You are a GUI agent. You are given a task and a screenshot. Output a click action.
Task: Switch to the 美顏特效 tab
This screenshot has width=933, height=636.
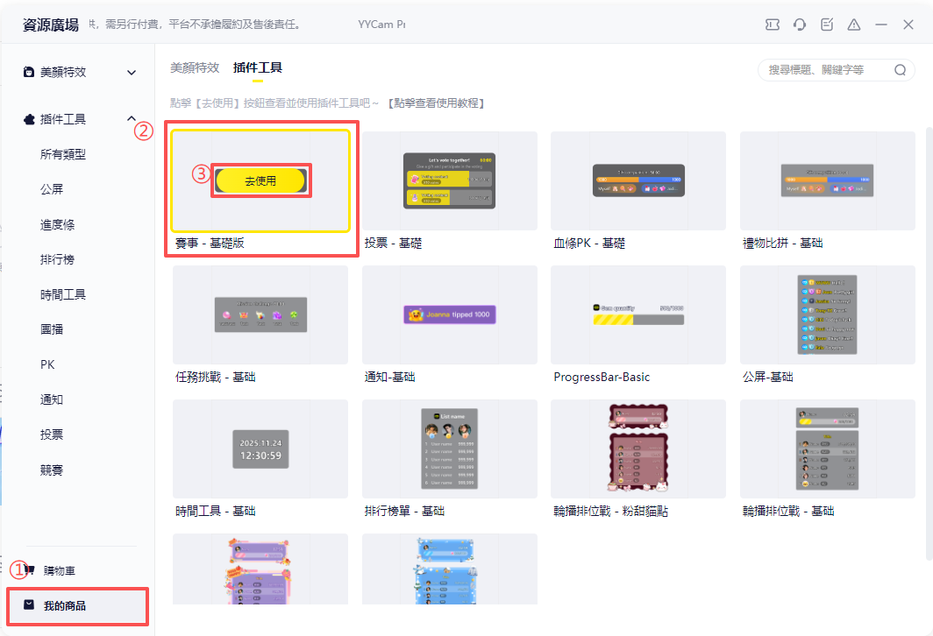pos(195,67)
